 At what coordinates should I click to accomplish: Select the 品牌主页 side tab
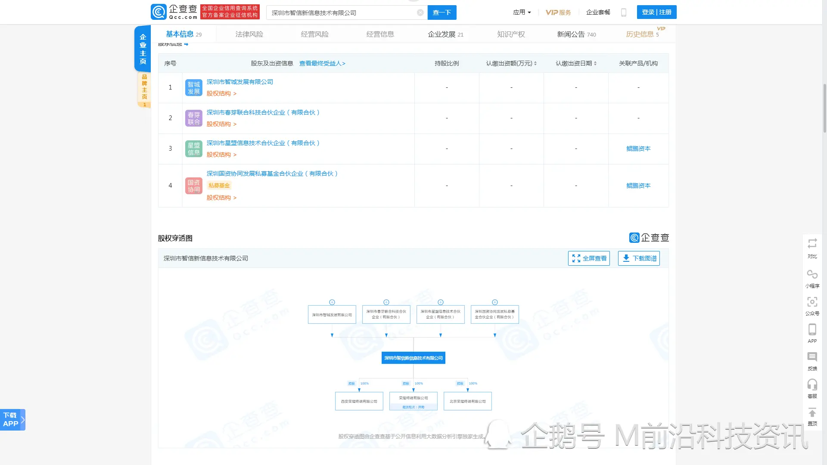(144, 90)
